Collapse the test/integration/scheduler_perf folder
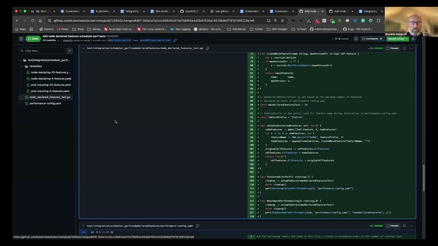Image resolution: width=438 pixels, height=246 pixels. (x=20, y=60)
